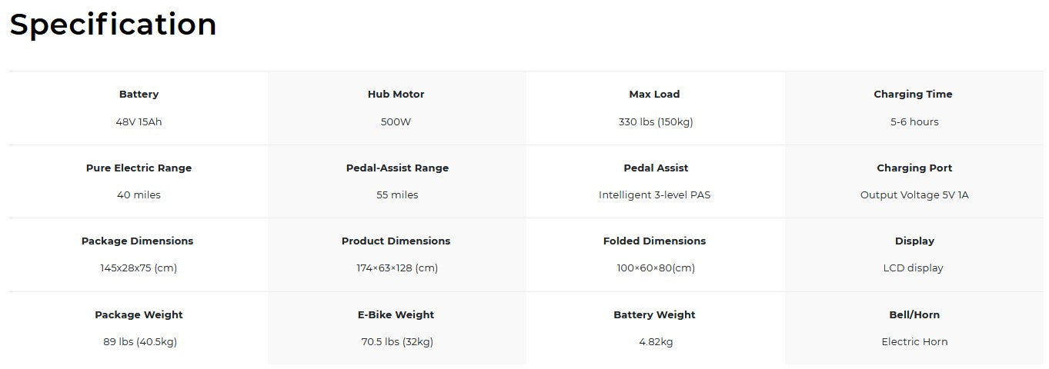Screen dimensions: 1049x369
Task: Click the Specification heading
Action: (x=113, y=25)
